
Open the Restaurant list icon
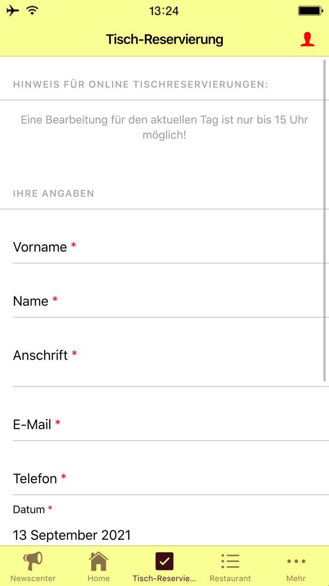coord(230,562)
